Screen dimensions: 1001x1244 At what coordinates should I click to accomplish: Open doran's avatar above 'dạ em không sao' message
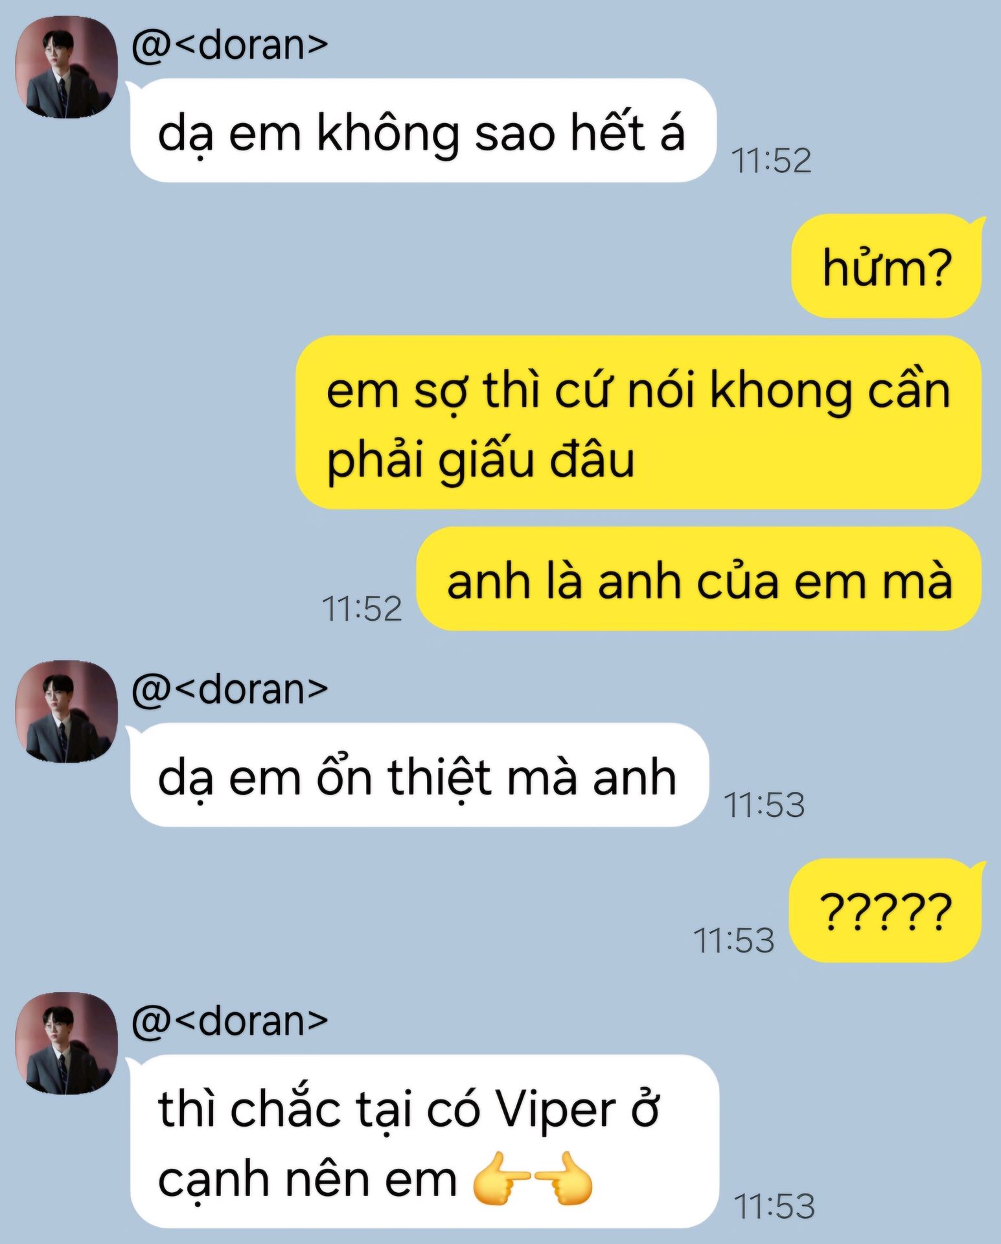pyautogui.click(x=66, y=67)
